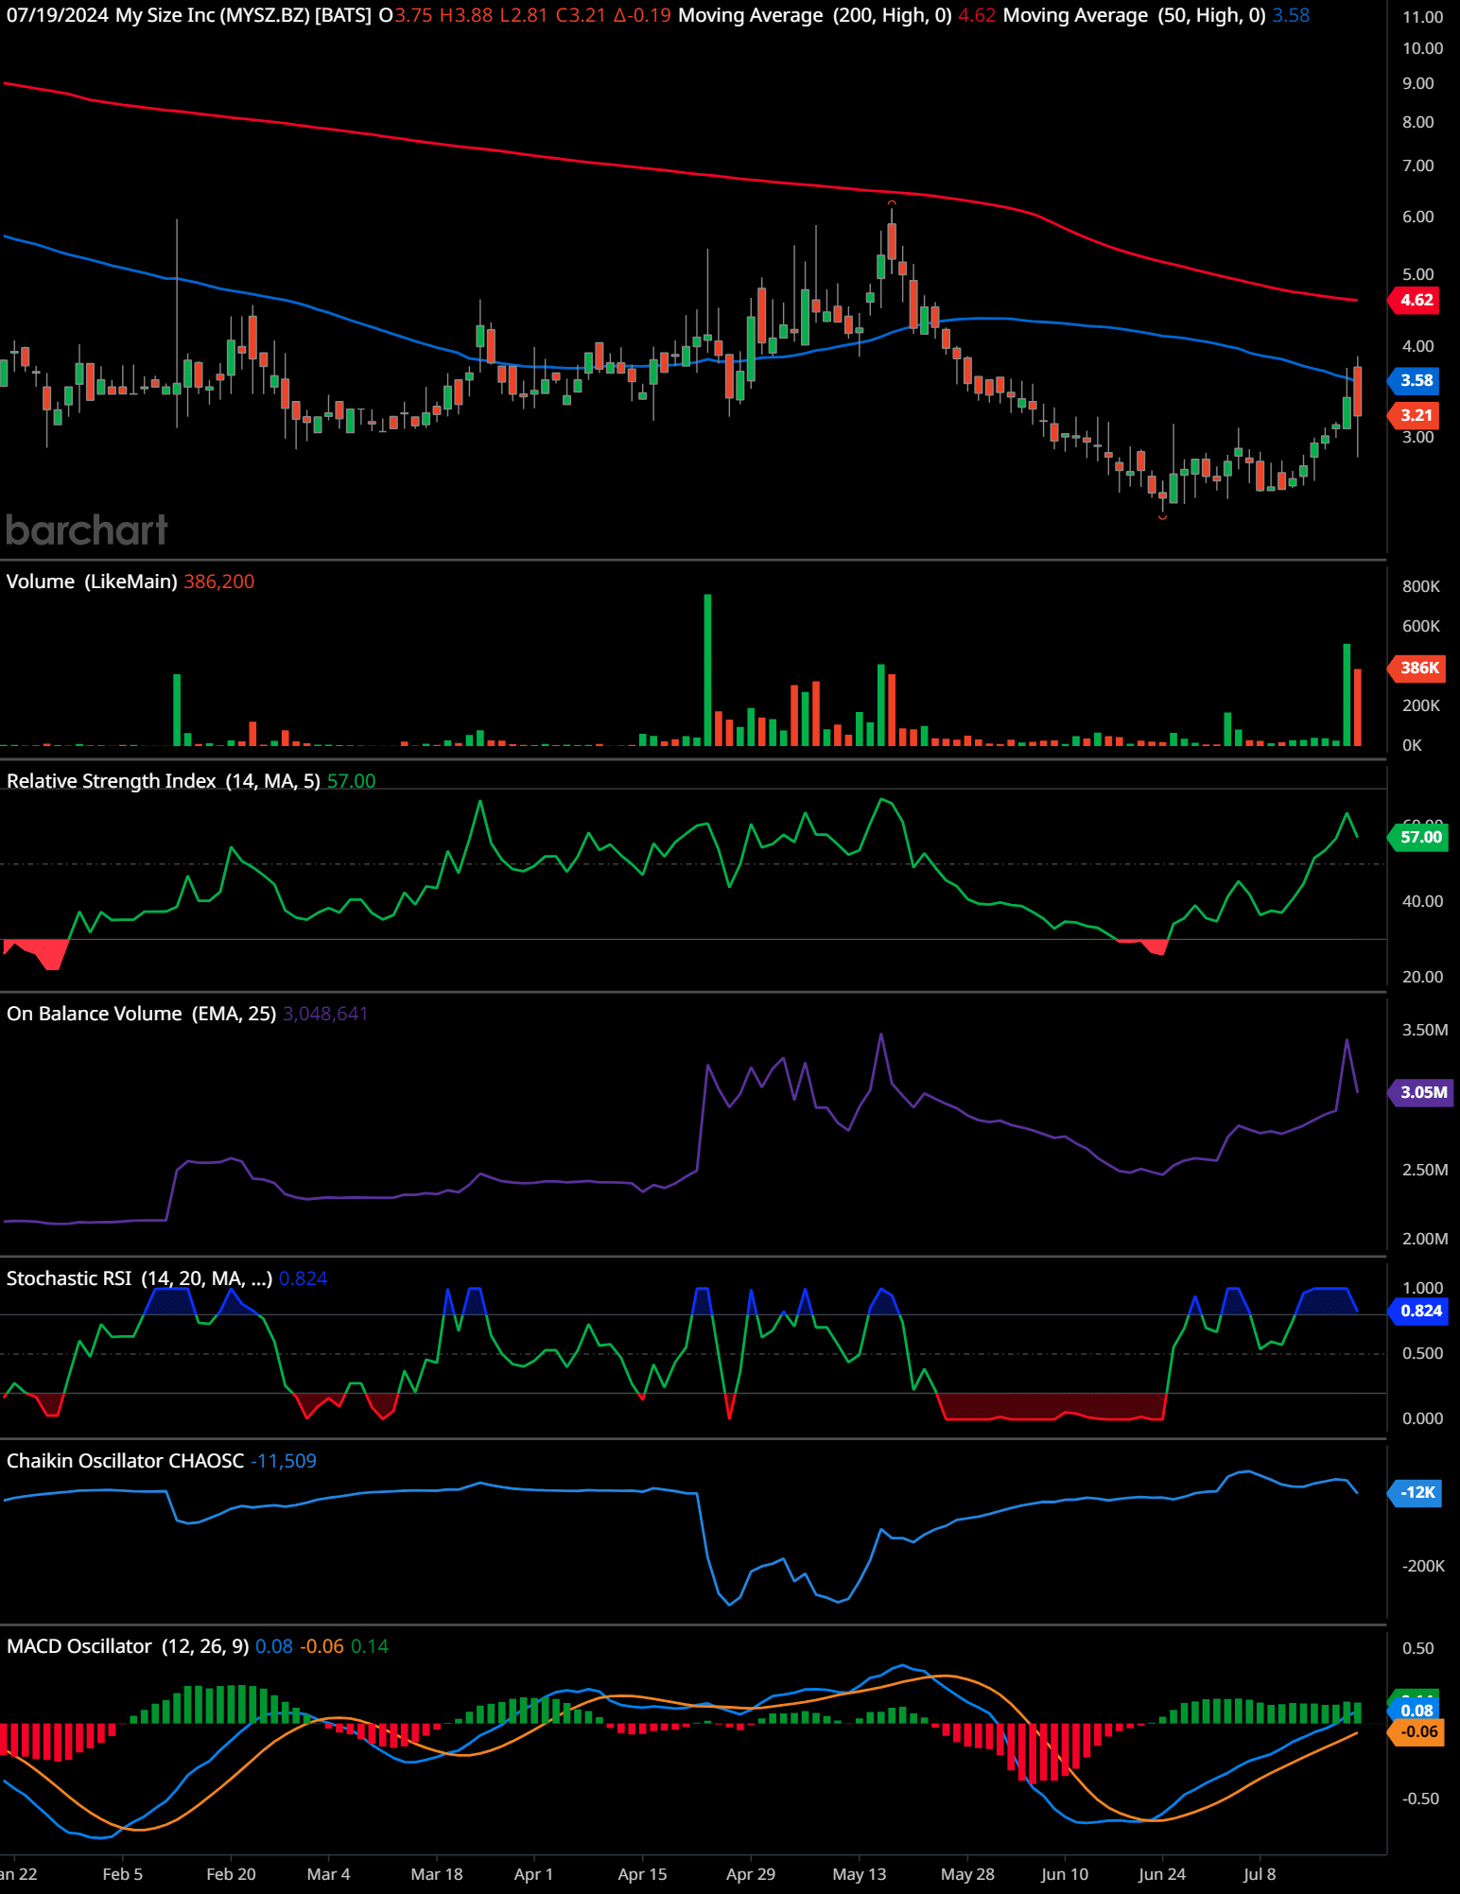Click the Mar 4 date axis label
The width and height of the screenshot is (1460, 1894).
(x=328, y=1874)
